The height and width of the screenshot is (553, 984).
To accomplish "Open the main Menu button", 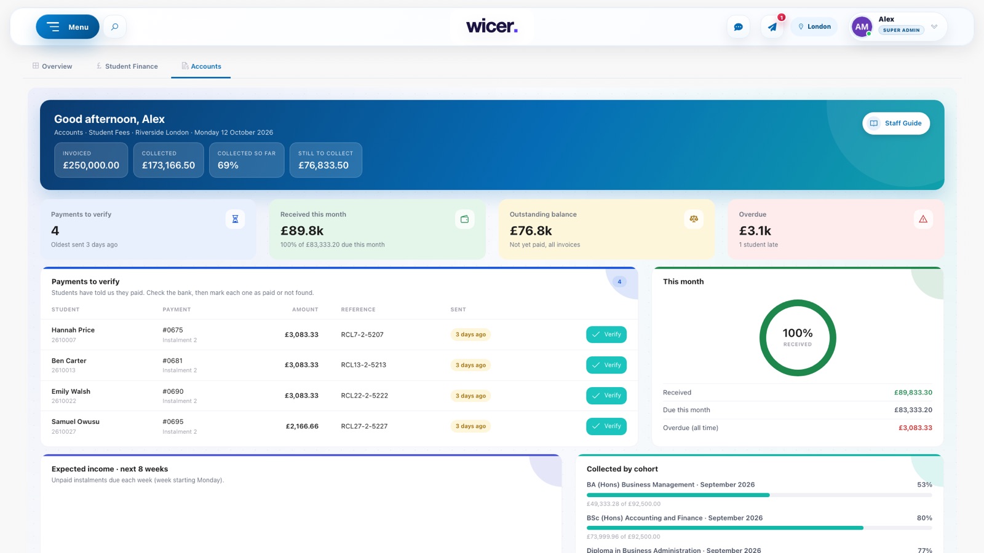I will 68,27.
